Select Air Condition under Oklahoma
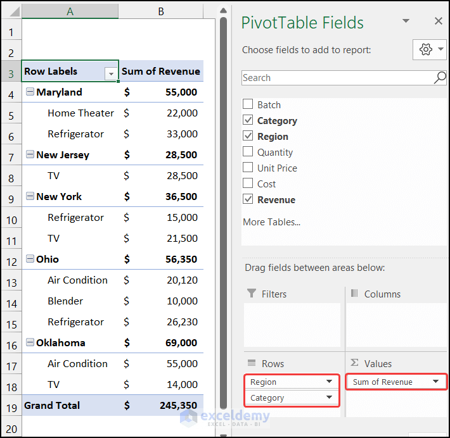 pos(70,363)
